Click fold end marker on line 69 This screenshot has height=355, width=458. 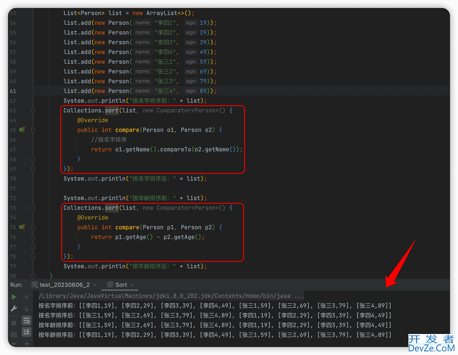click(33, 169)
